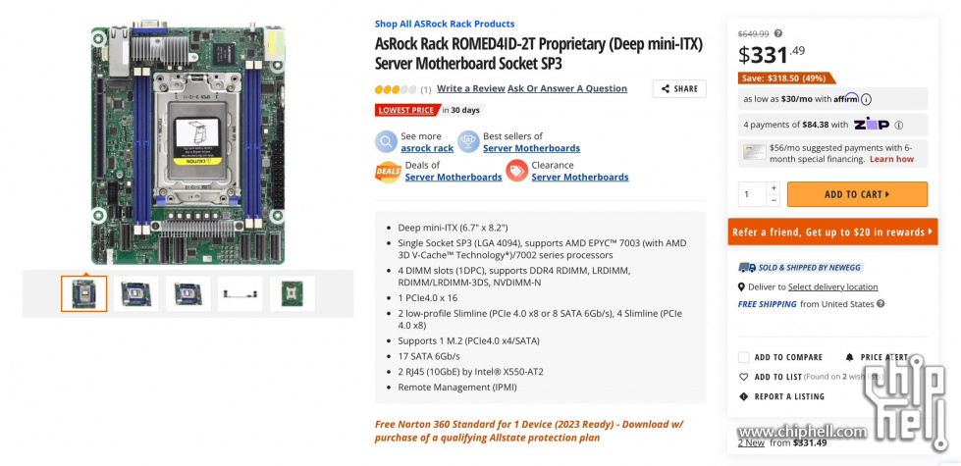Select the fourth cable thumbnail image
The image size is (961, 466).
[240, 293]
